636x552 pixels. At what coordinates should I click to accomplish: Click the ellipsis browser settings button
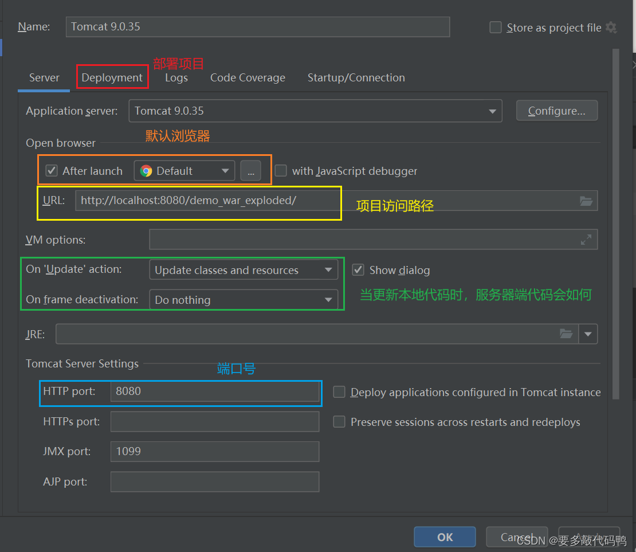pyautogui.click(x=250, y=170)
